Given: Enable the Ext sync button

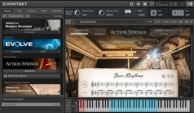Looking at the screenshot, I should pos(128,11).
